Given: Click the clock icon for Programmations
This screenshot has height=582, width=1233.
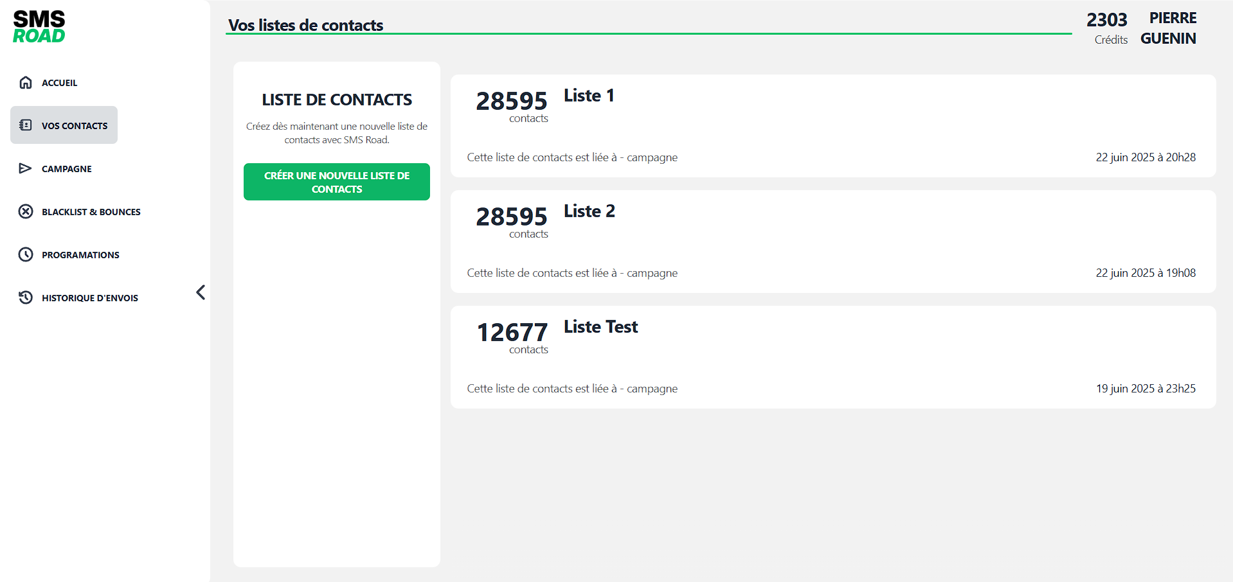Looking at the screenshot, I should pyautogui.click(x=26, y=254).
